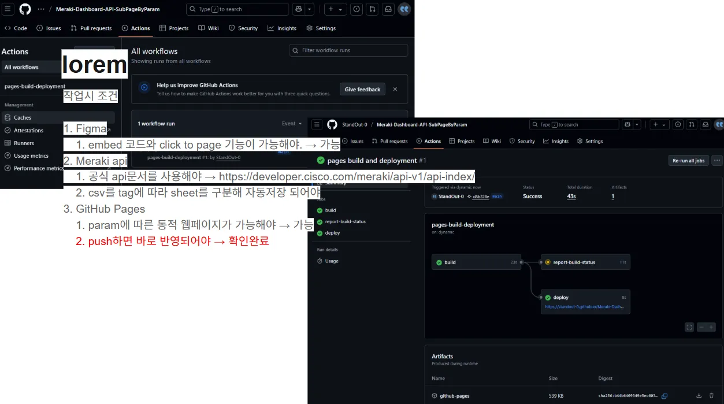
Task: Focus search field in left screenshot header
Action: [x=237, y=9]
